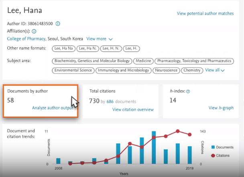Click the info icon beside Author ID
The image size is (244, 177).
click(x=58, y=24)
